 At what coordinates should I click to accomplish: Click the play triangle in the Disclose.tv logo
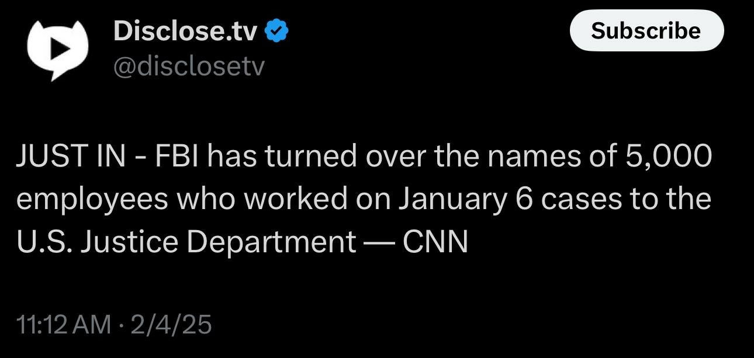58,48
